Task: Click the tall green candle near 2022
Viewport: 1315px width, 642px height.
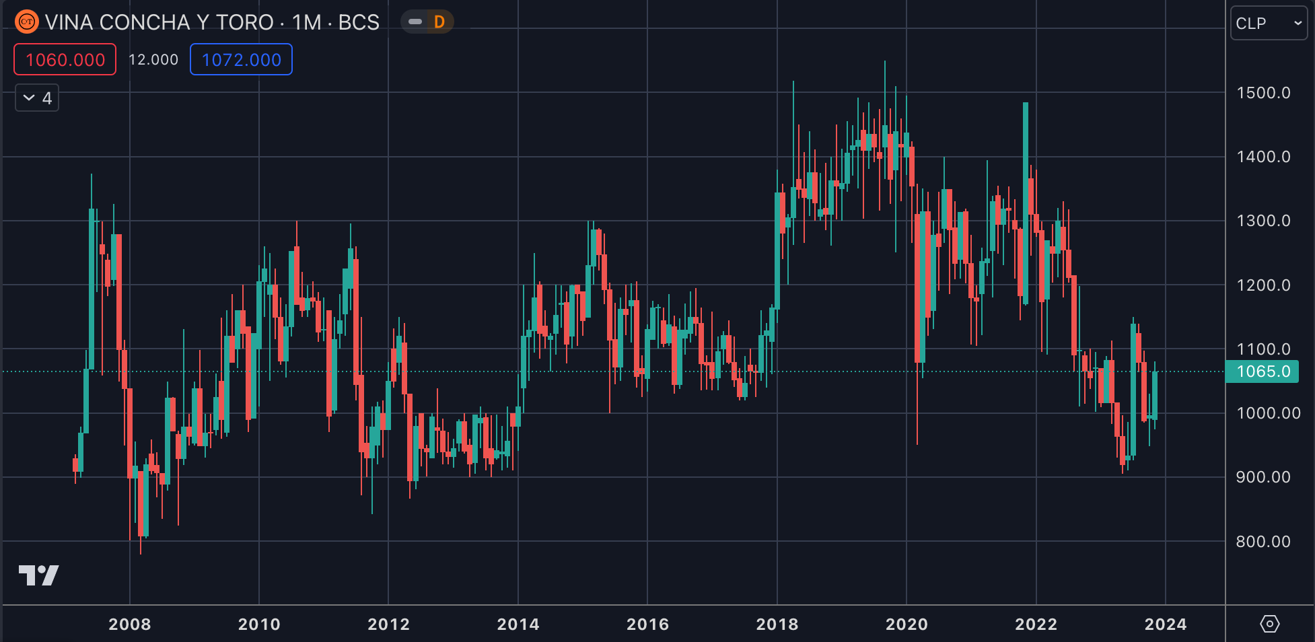Action: (1026, 203)
